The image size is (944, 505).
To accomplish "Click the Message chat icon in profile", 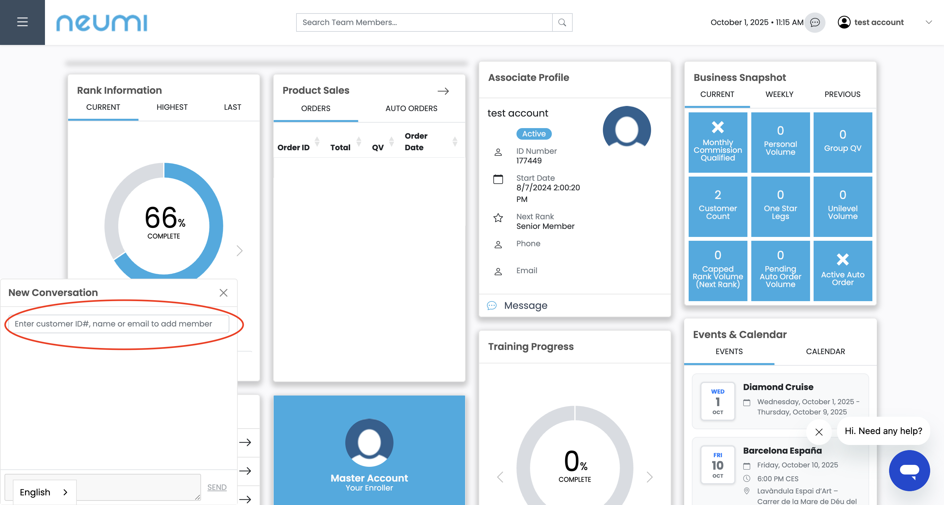I will pos(492,305).
